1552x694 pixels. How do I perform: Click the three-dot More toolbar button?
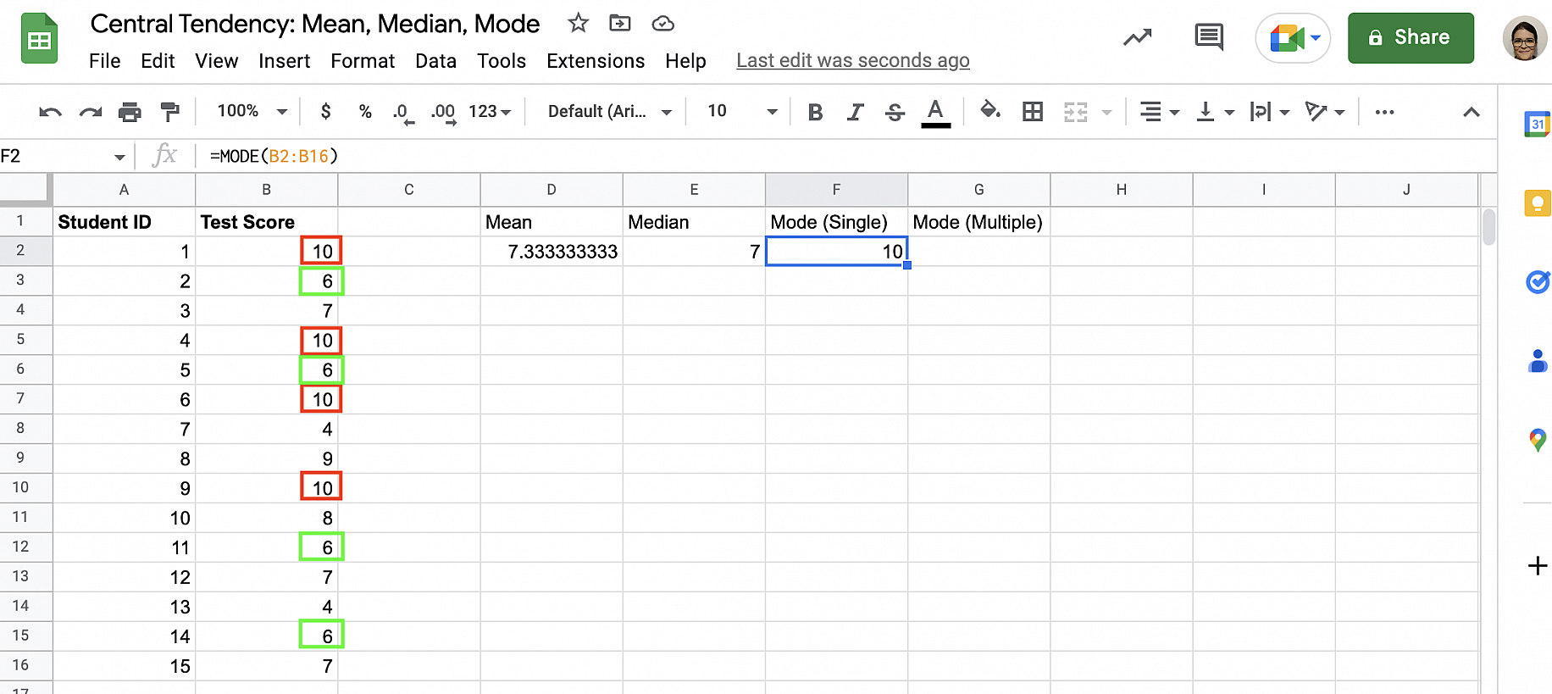[x=1384, y=112]
